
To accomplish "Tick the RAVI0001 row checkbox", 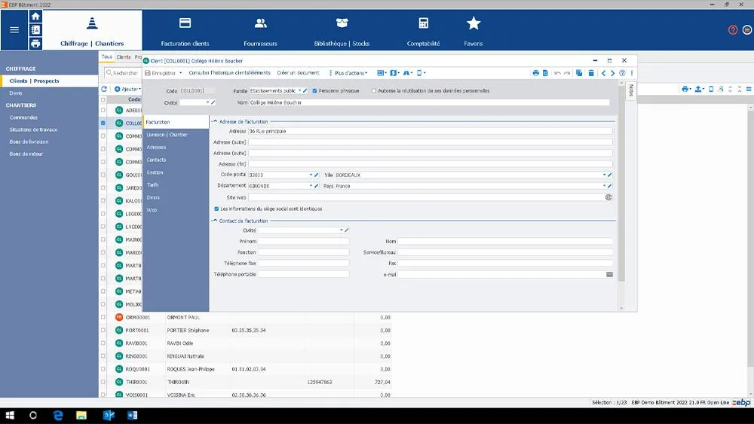I will click(103, 343).
